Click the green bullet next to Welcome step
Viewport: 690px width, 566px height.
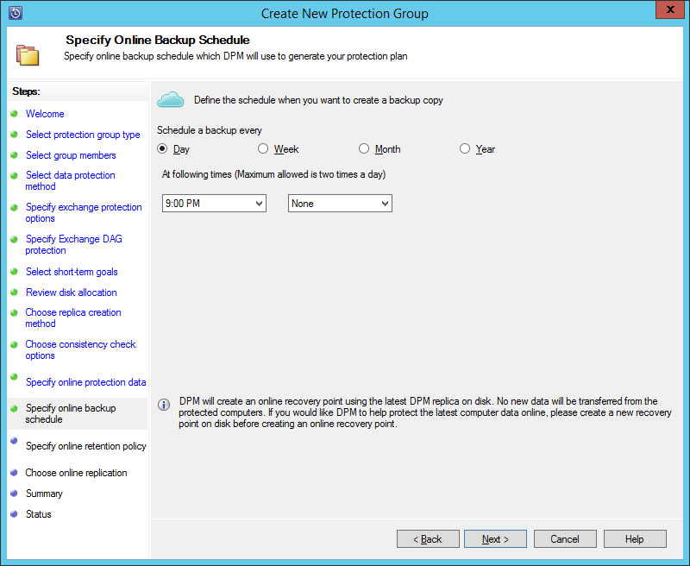pyautogui.click(x=15, y=113)
